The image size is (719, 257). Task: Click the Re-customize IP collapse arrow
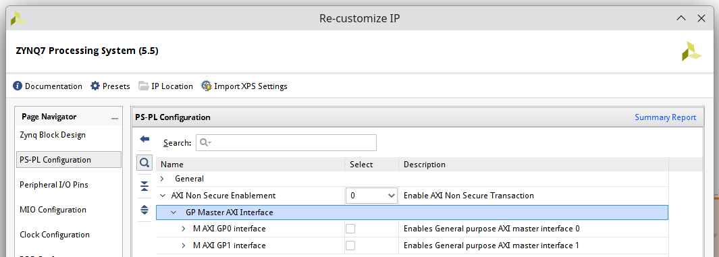point(681,18)
